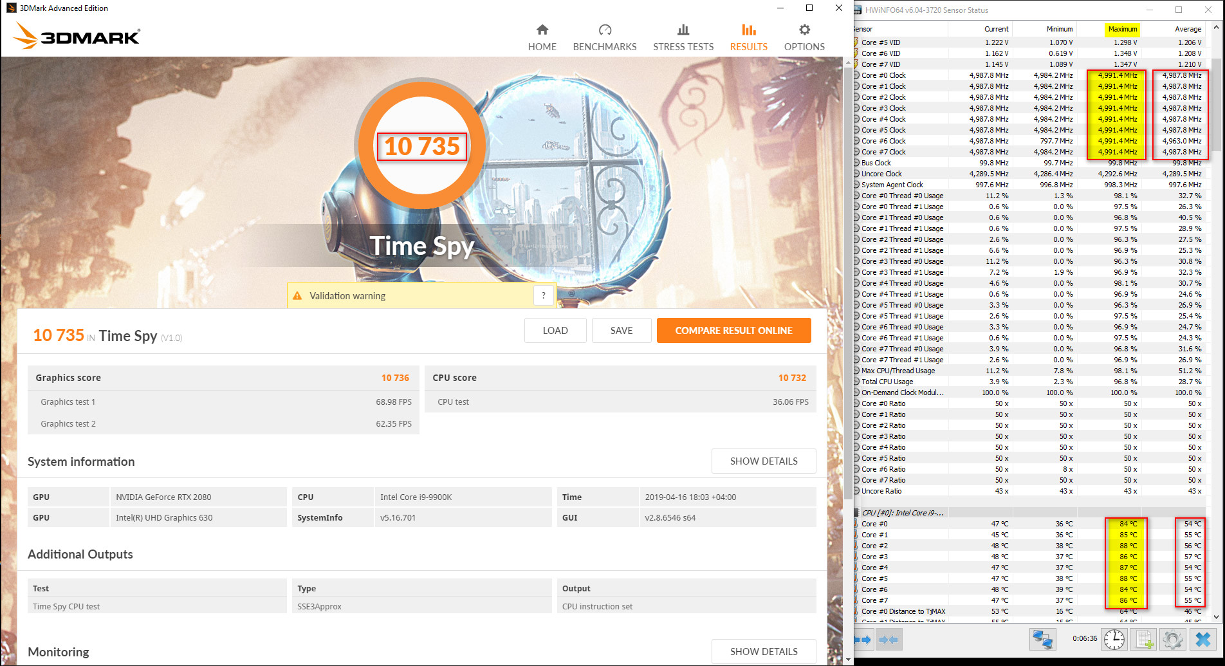The width and height of the screenshot is (1225, 666).
Task: Click the HWiNFO scrollbar up arrow
Action: [1216, 28]
